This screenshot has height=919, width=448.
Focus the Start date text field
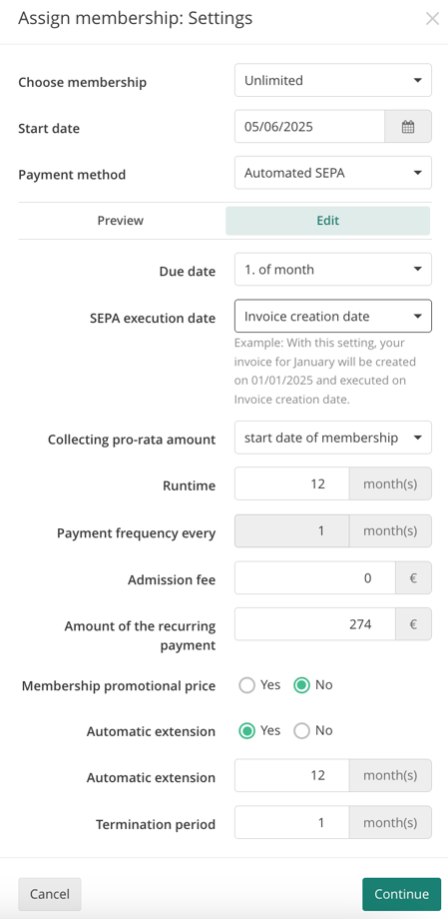click(x=309, y=127)
